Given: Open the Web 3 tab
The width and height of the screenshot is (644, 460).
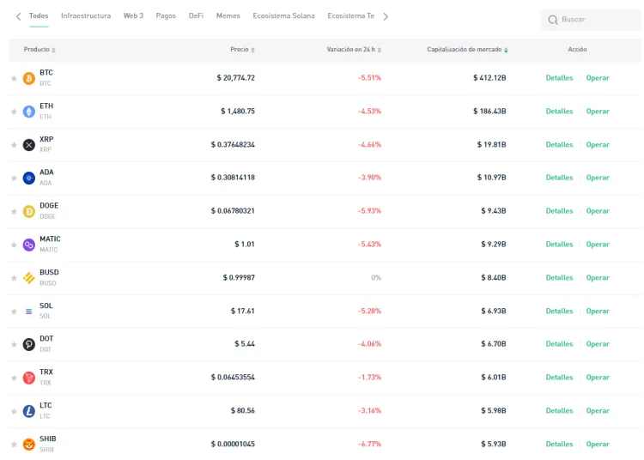Looking at the screenshot, I should (133, 16).
